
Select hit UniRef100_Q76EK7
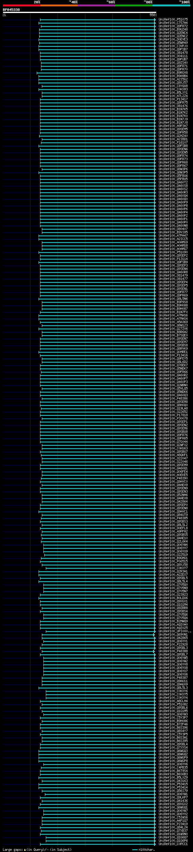click(x=173, y=365)
